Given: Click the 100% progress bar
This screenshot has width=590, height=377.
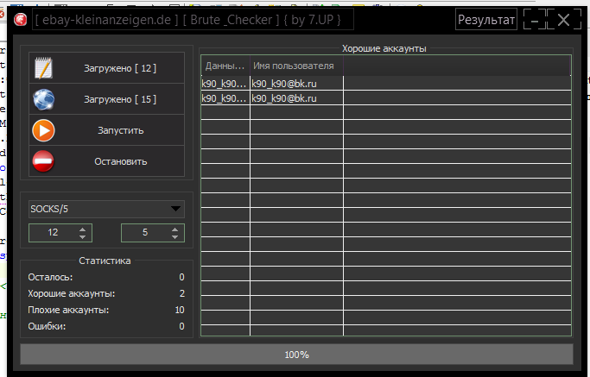Looking at the screenshot, I should 296,354.
